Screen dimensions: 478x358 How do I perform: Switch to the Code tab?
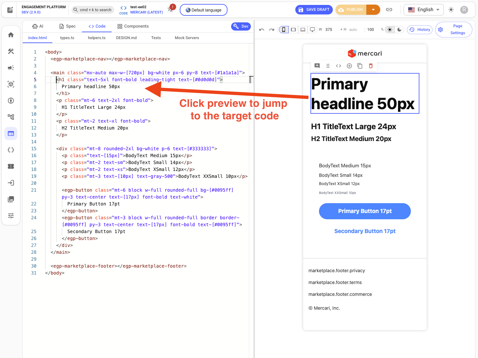[97, 26]
